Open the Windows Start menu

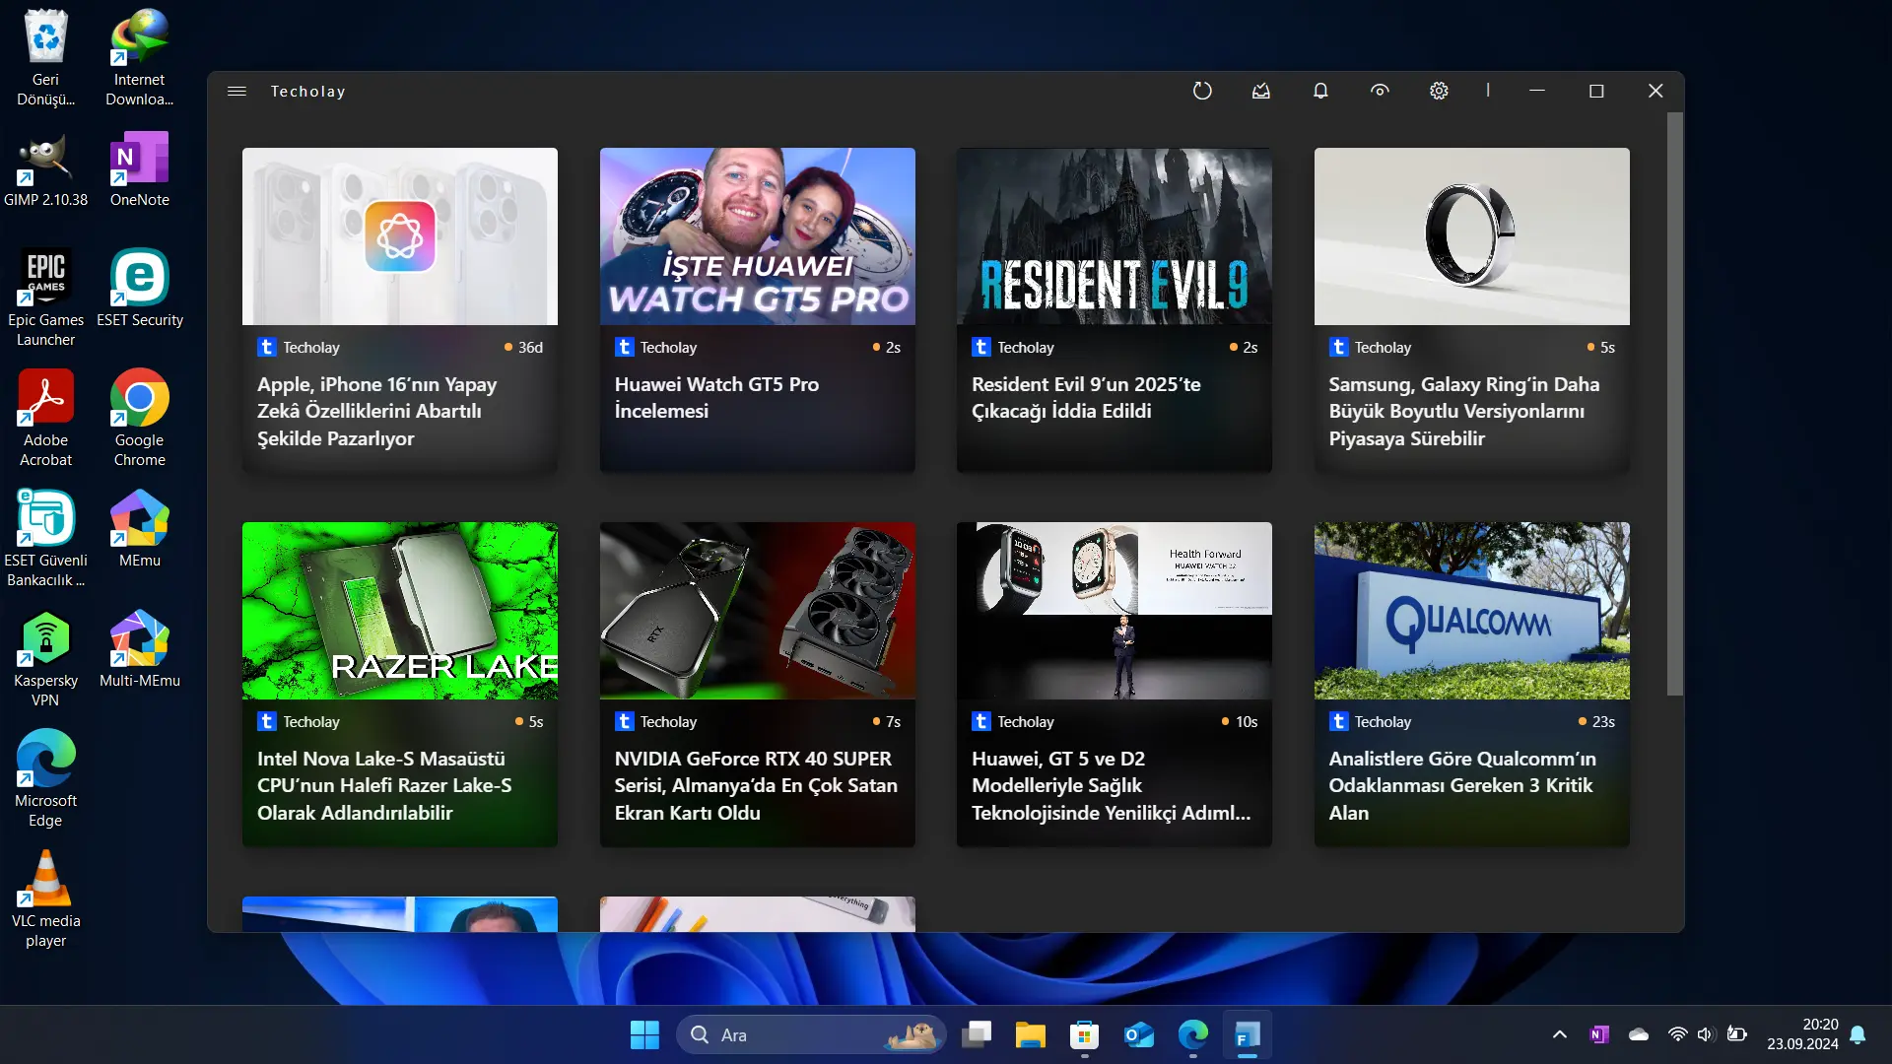point(644,1035)
